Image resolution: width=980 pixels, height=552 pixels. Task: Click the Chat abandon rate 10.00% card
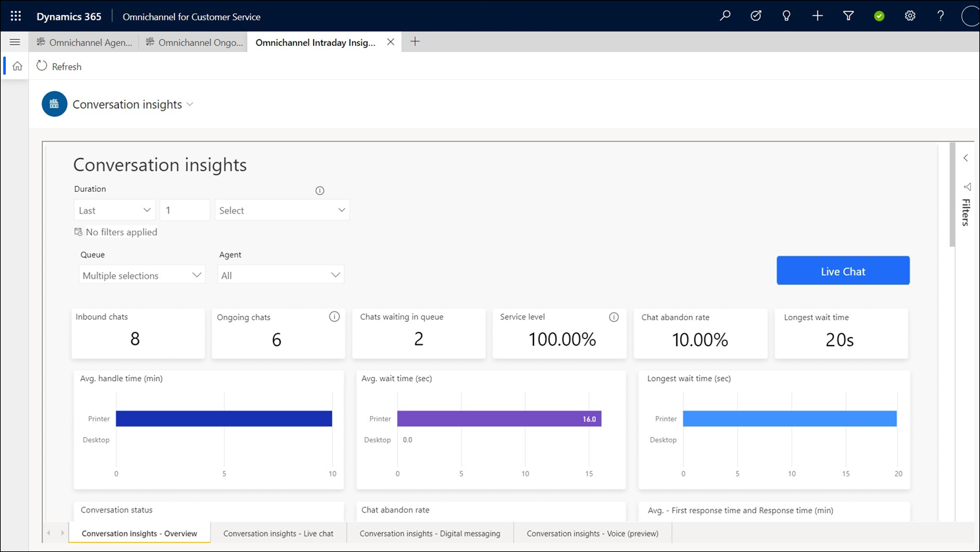point(700,333)
